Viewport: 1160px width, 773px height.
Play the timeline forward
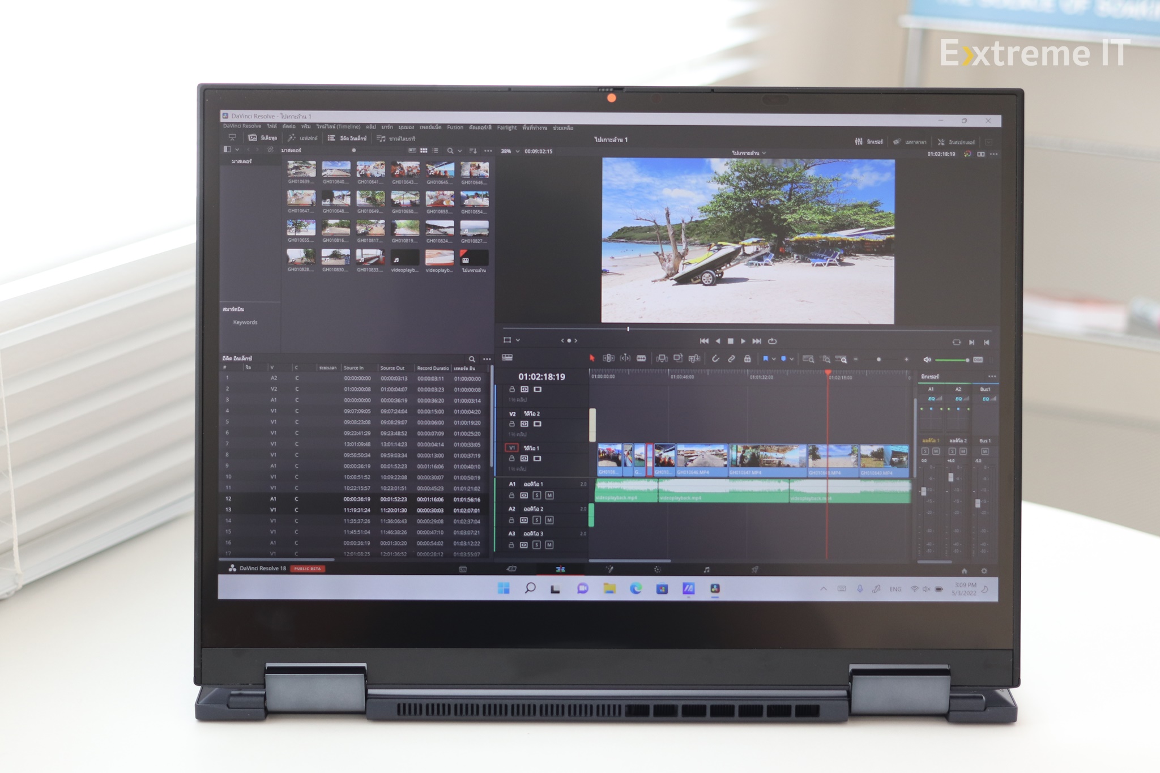click(743, 341)
